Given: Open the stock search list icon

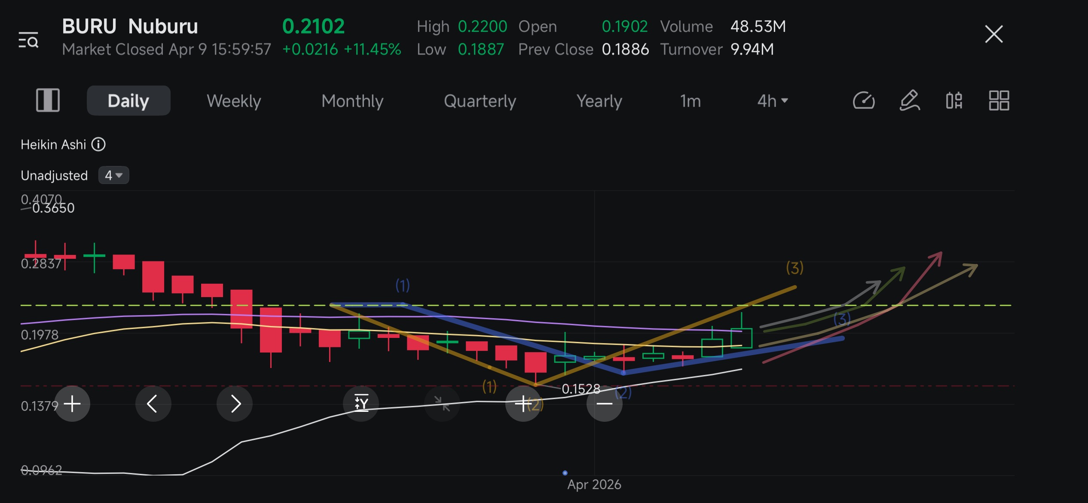Looking at the screenshot, I should 28,40.
